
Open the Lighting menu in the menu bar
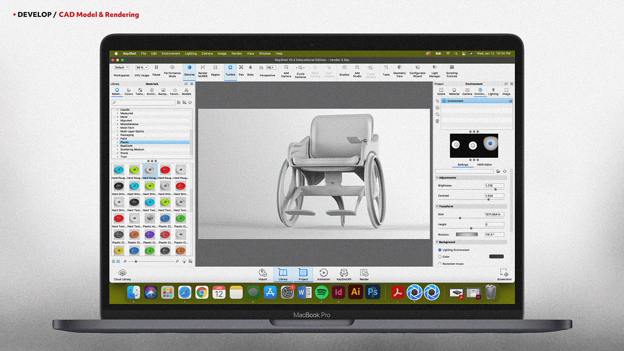point(190,53)
